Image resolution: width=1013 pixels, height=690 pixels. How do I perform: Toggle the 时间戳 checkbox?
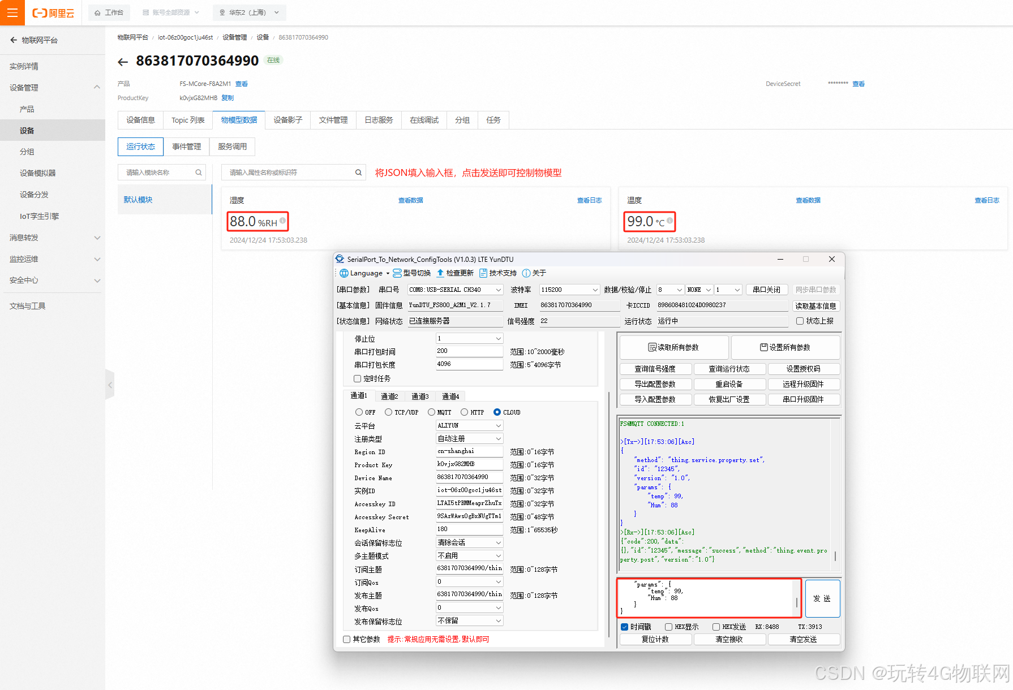[x=625, y=627]
